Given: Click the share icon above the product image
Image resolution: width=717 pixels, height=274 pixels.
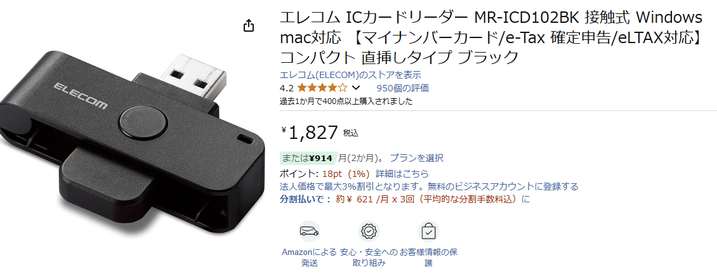Looking at the screenshot, I should click(x=248, y=25).
